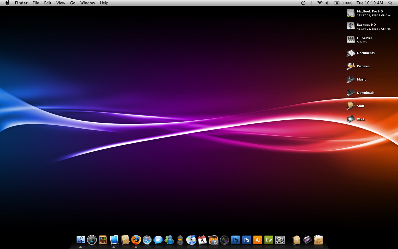Launch Adobe Illustrator from the dock
The width and height of the screenshot is (398, 249).
coord(258,240)
